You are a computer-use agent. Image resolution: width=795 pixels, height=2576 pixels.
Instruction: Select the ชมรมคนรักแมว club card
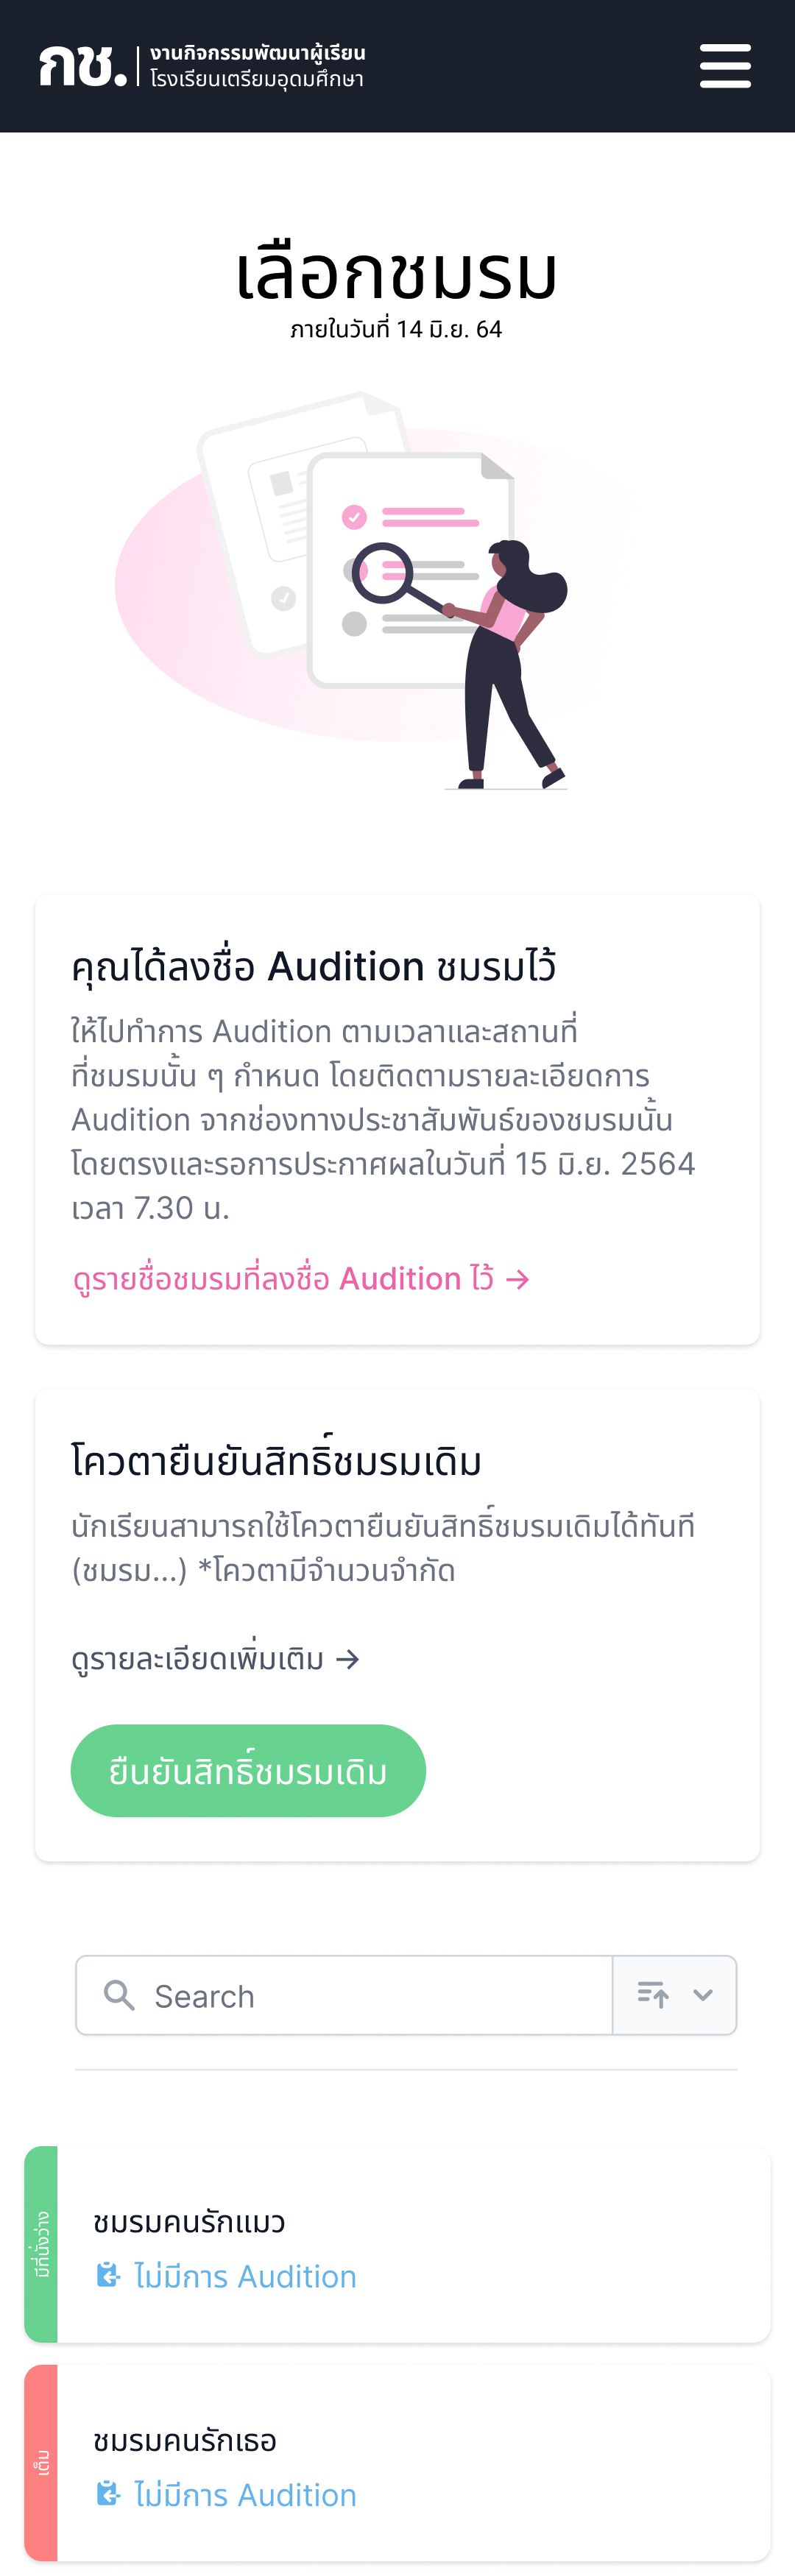click(x=397, y=2244)
